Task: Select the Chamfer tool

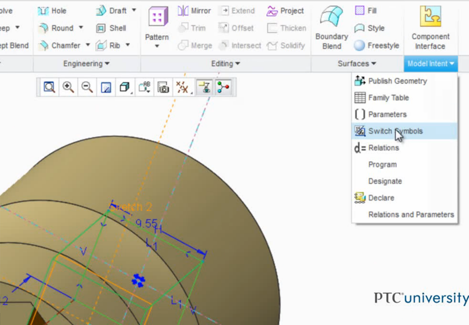Action: [59, 45]
